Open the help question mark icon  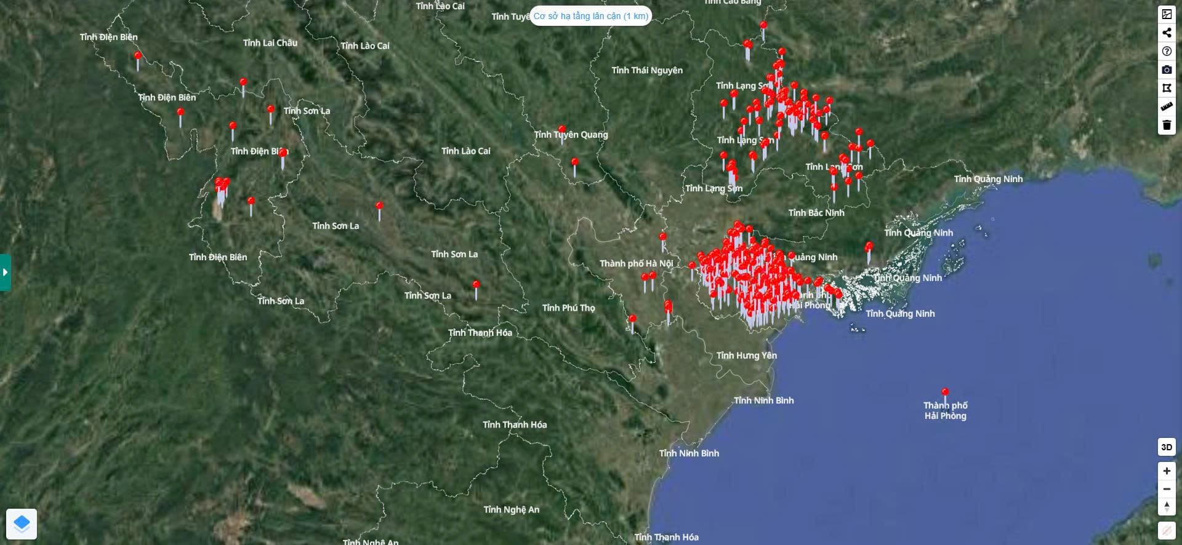tap(1167, 51)
